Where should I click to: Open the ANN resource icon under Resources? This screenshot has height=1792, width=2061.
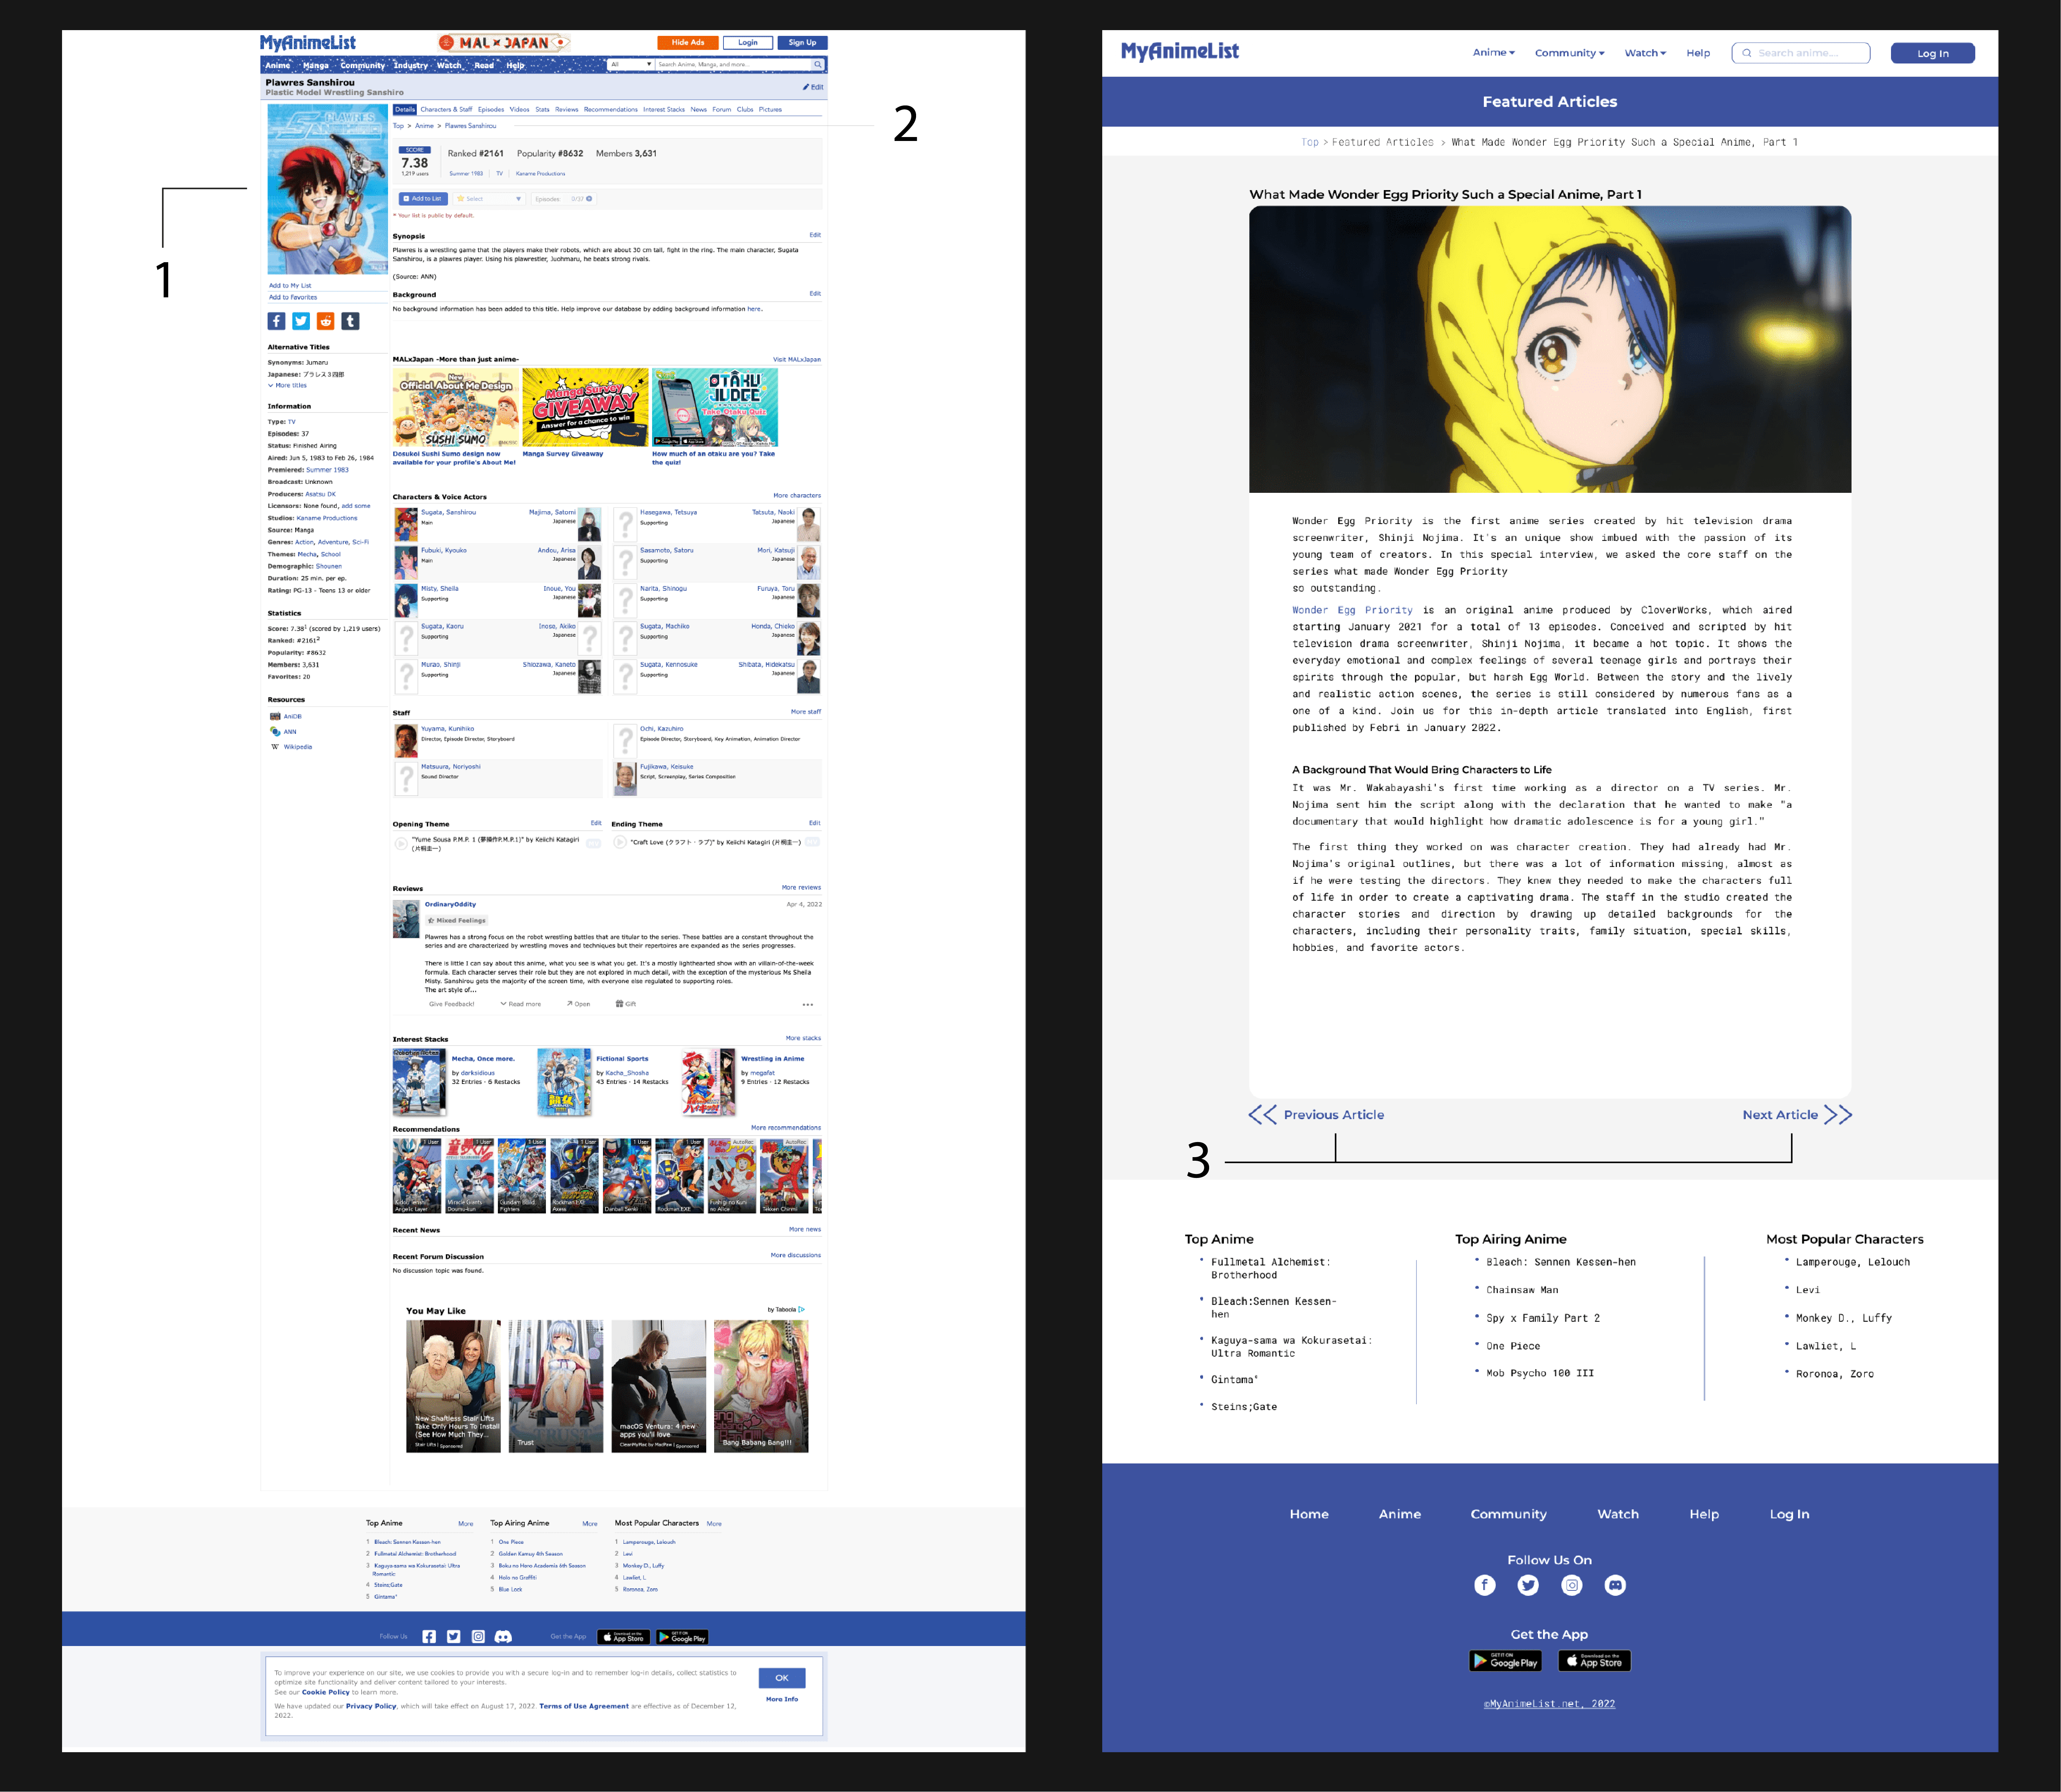click(275, 731)
